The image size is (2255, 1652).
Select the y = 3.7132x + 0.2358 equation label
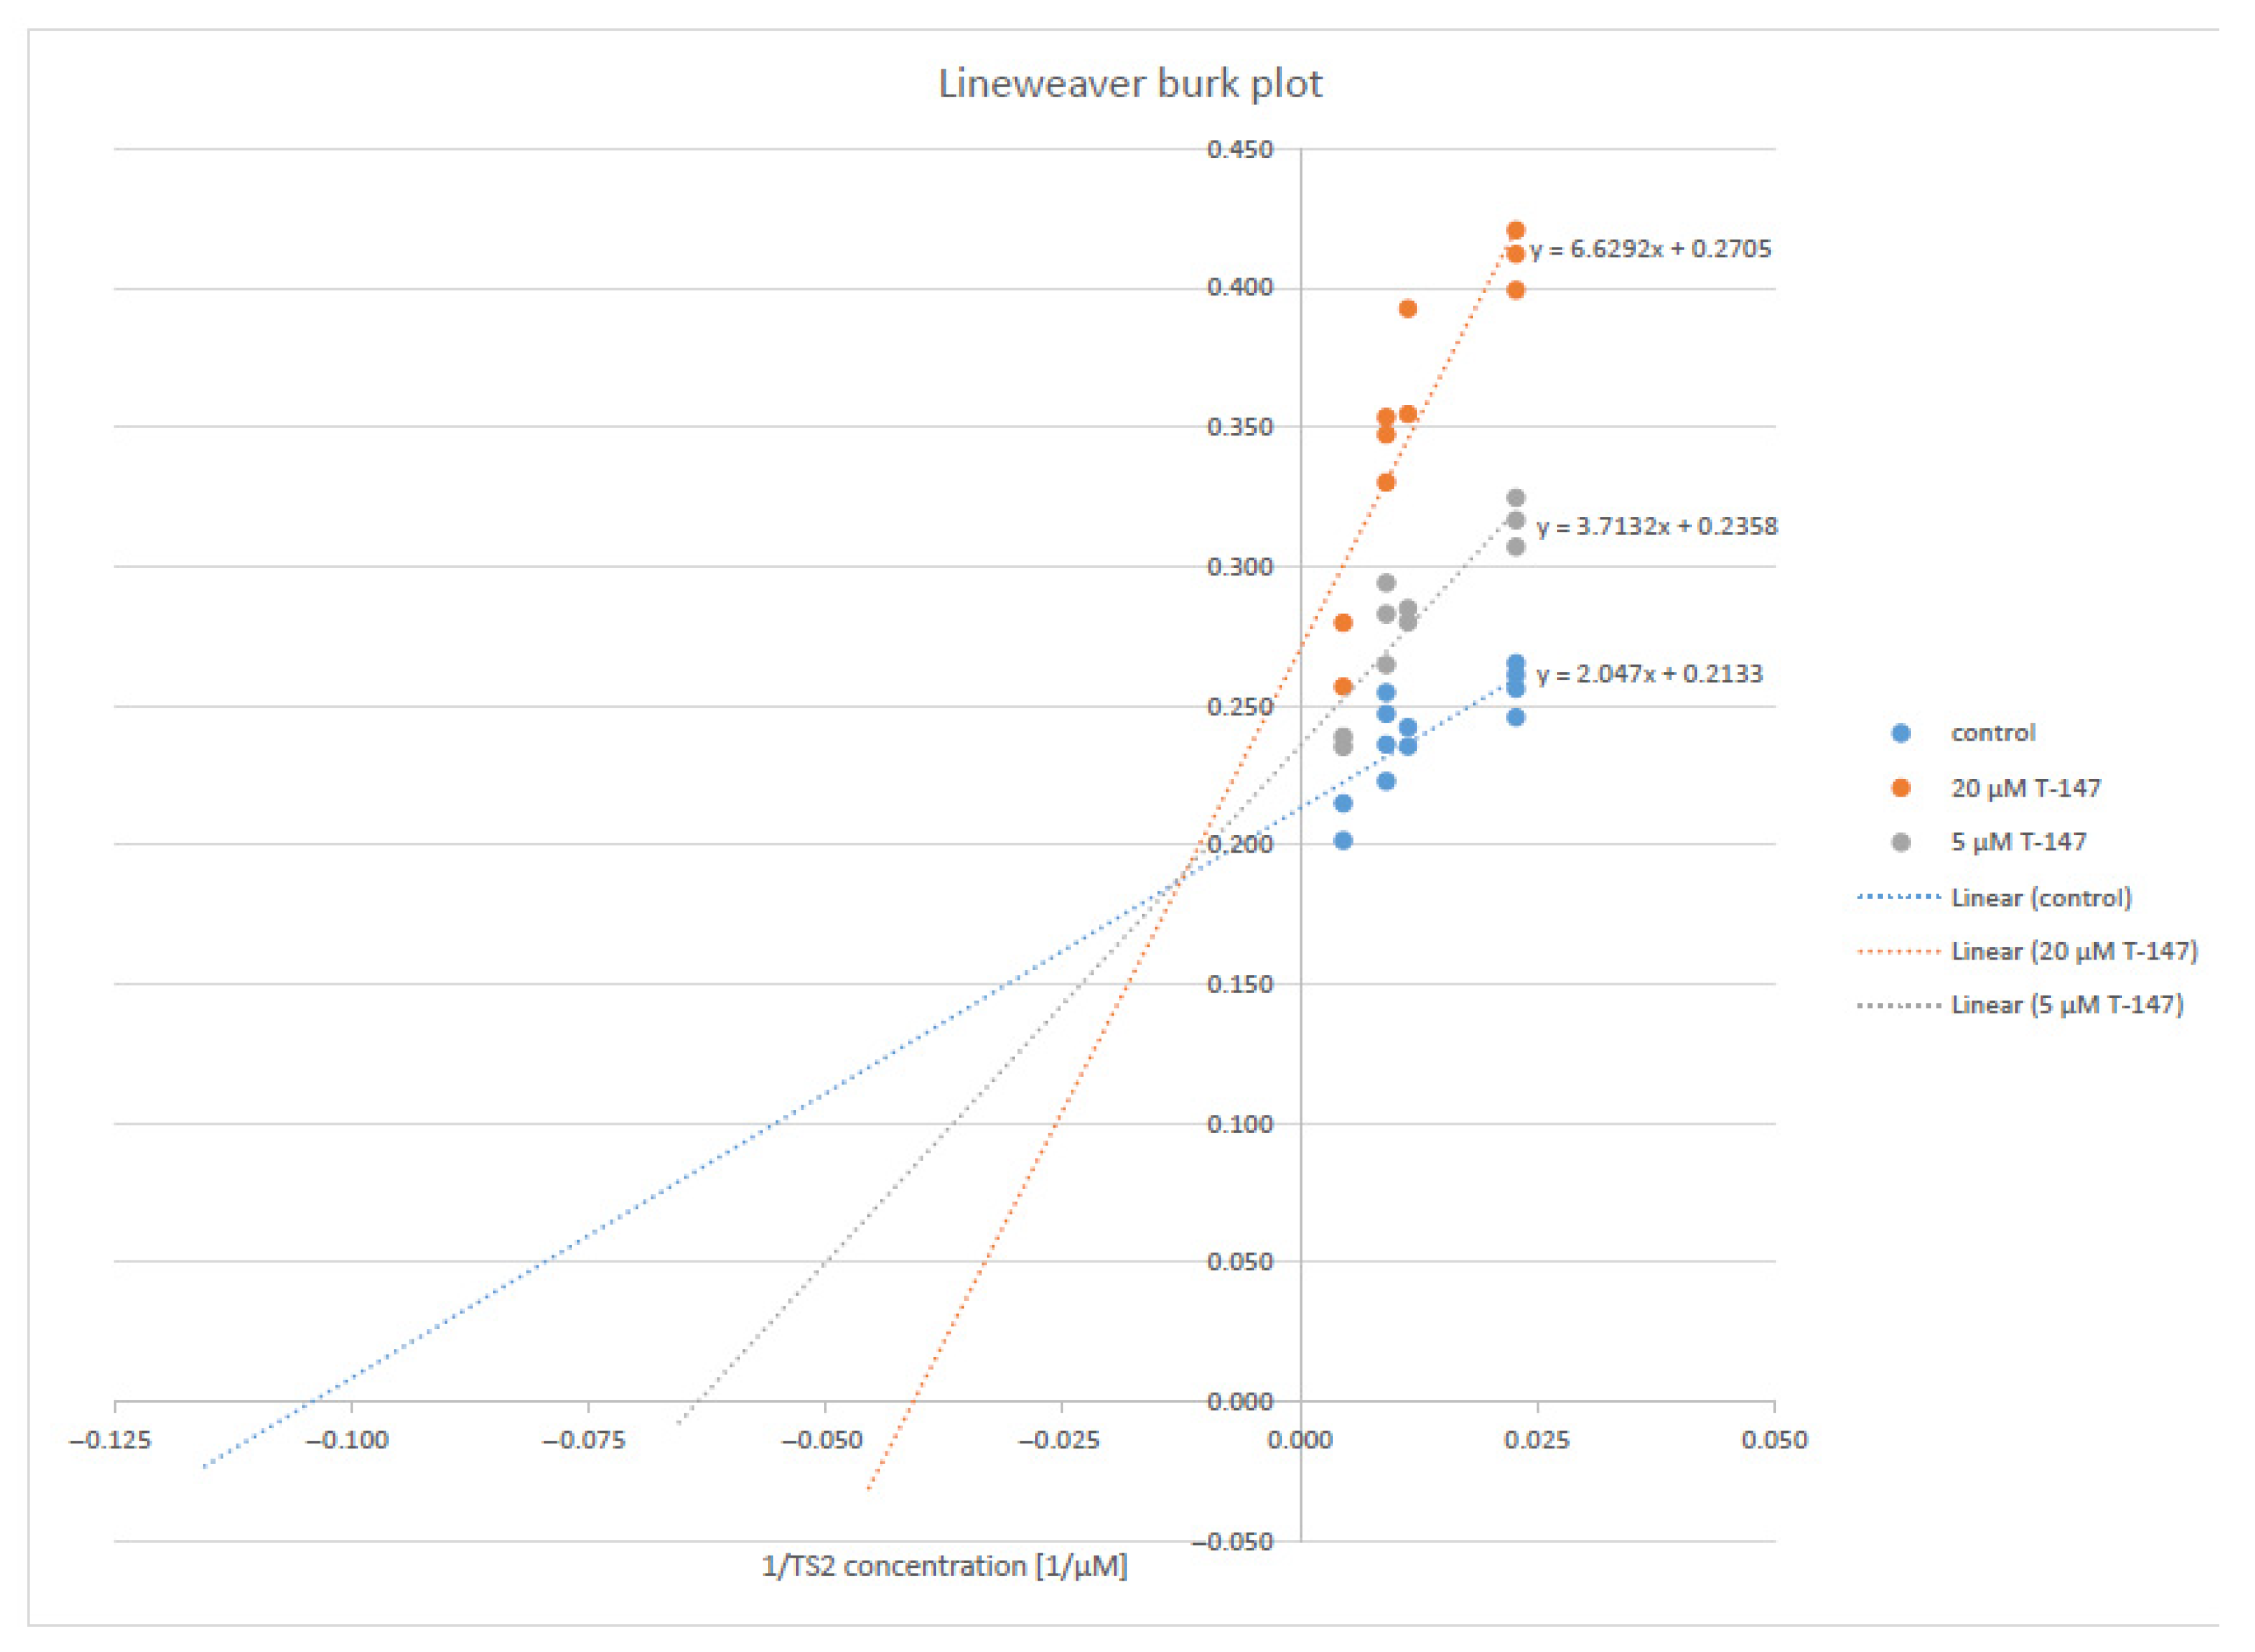pos(1657,526)
